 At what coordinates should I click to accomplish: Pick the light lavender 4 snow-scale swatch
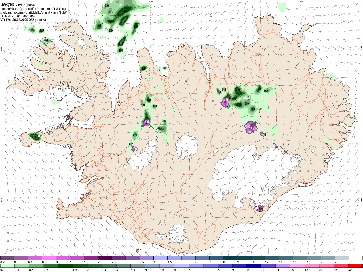[x=161, y=258]
